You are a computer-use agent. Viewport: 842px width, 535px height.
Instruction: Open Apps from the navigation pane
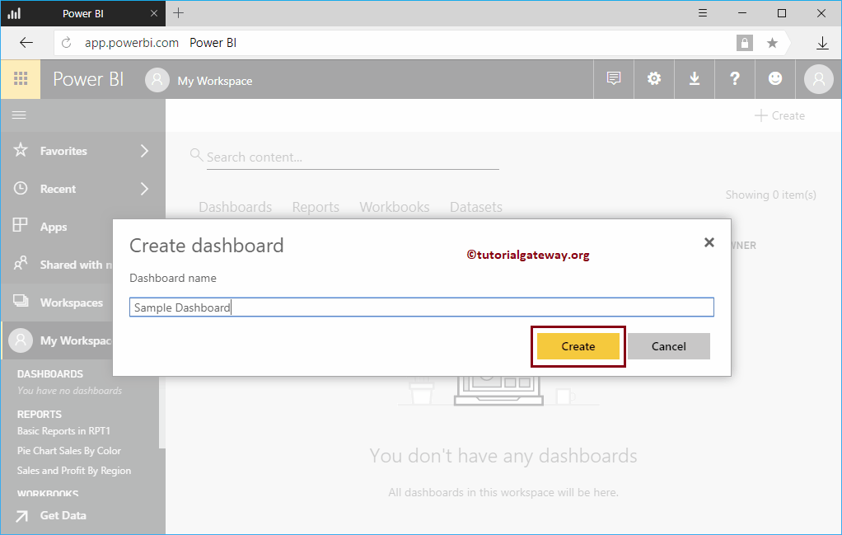coord(53,227)
